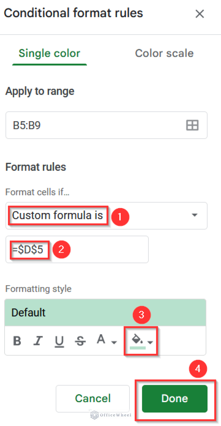Viewport: 221px width, 426px height.
Task: Apply underline formatting in formatting style
Action: [x=59, y=341]
